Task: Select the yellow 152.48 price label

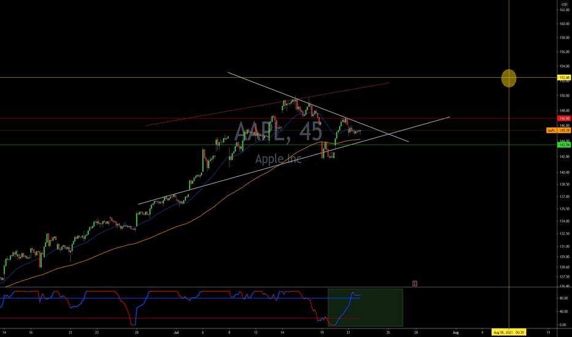Action: click(x=564, y=78)
